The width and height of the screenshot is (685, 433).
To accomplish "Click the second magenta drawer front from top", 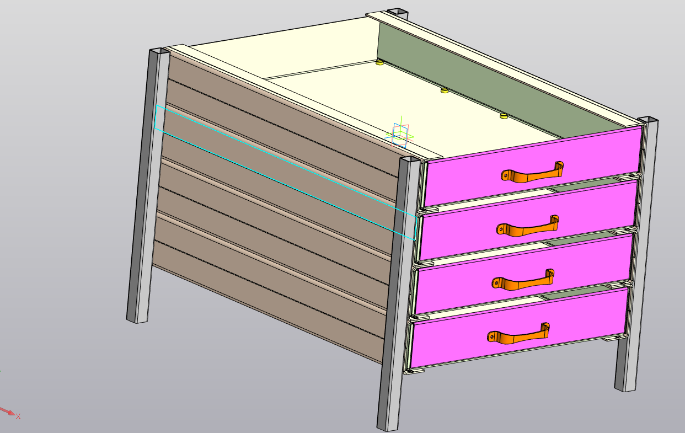I will click(528, 221).
